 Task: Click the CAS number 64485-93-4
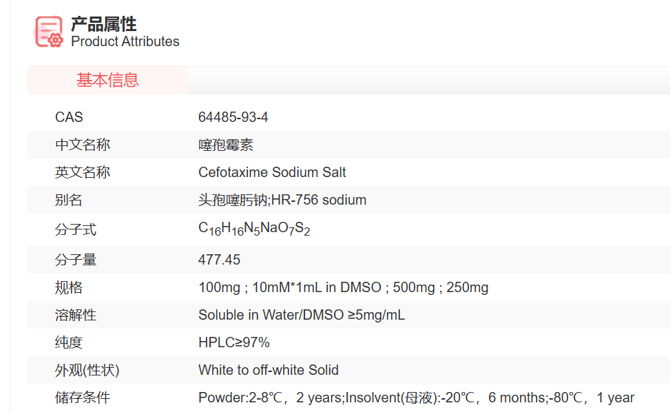point(233,117)
